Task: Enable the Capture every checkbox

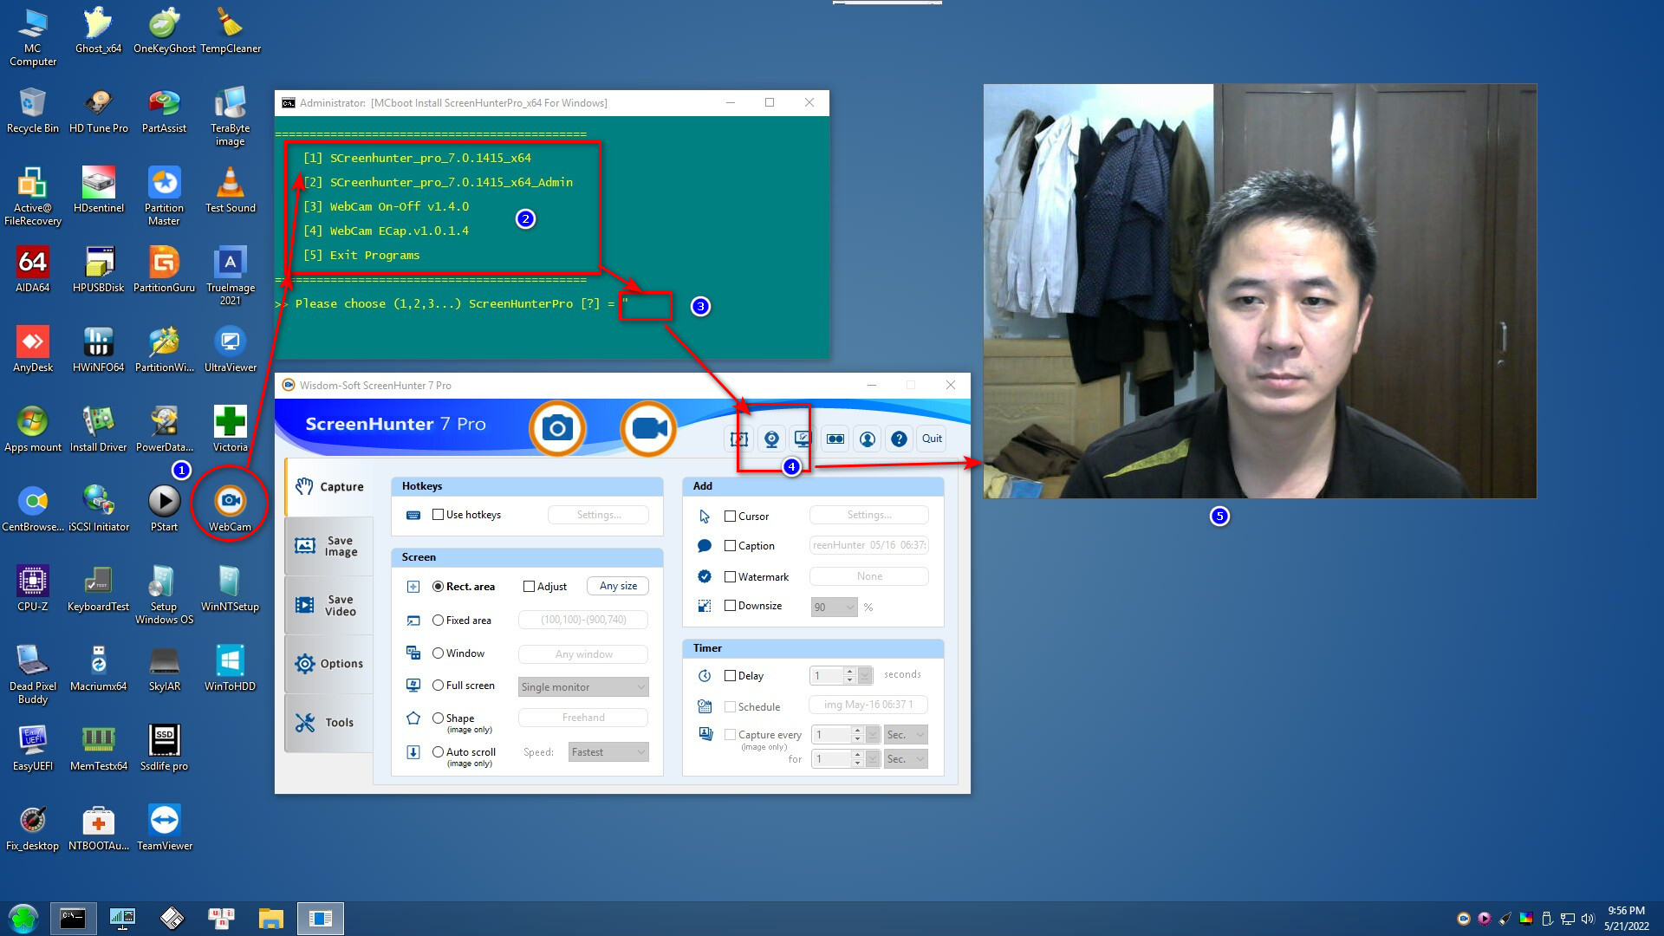Action: 730,735
